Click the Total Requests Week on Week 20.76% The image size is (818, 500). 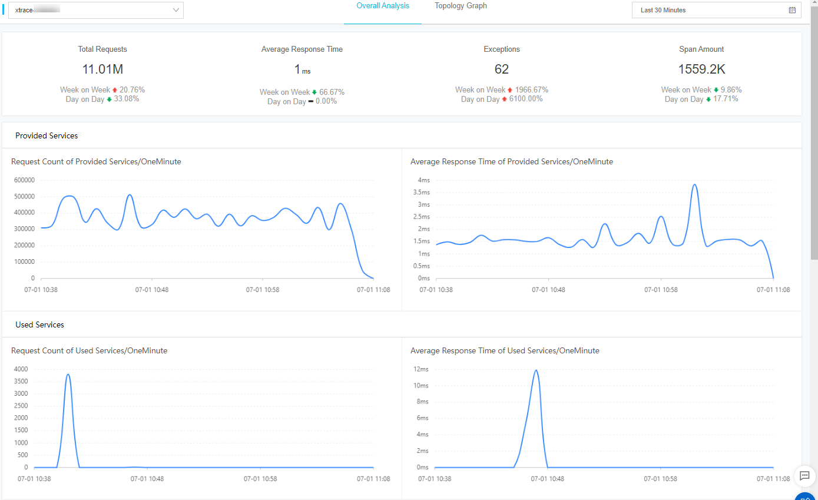(102, 90)
